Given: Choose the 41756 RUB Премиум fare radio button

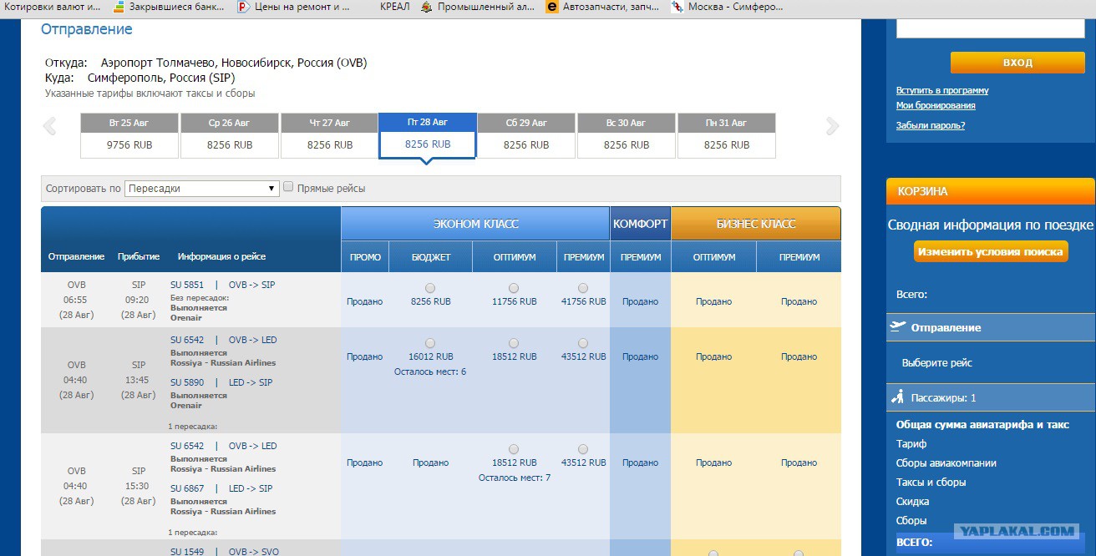Looking at the screenshot, I should pos(583,288).
